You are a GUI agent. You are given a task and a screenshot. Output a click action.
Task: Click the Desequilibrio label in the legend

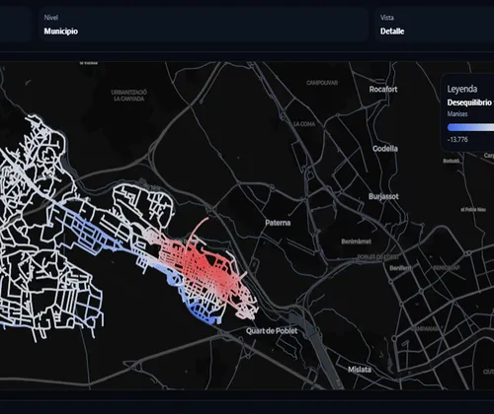coord(469,103)
